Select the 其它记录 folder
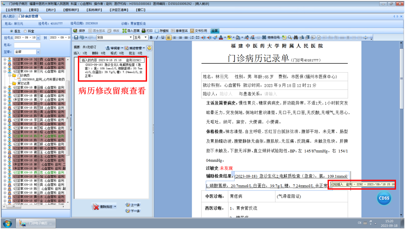Image resolution: width=405 pixels, height=229 pixels. point(23,84)
